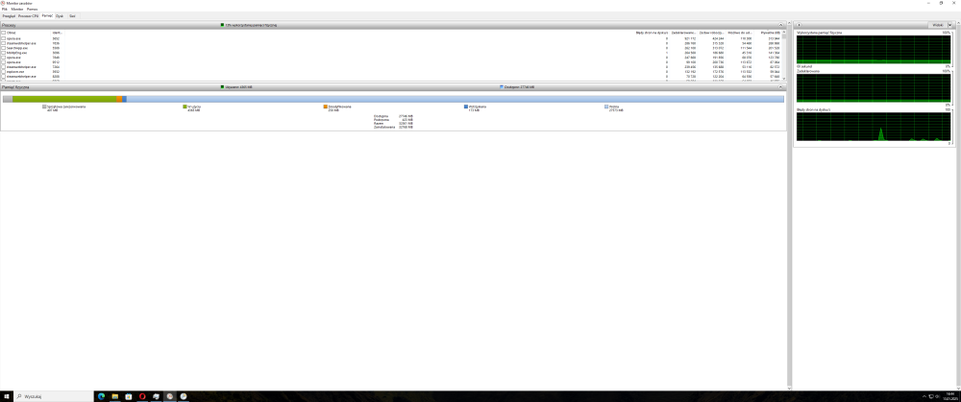Select the explorer.exe process name
961x402 pixels.
[14, 72]
